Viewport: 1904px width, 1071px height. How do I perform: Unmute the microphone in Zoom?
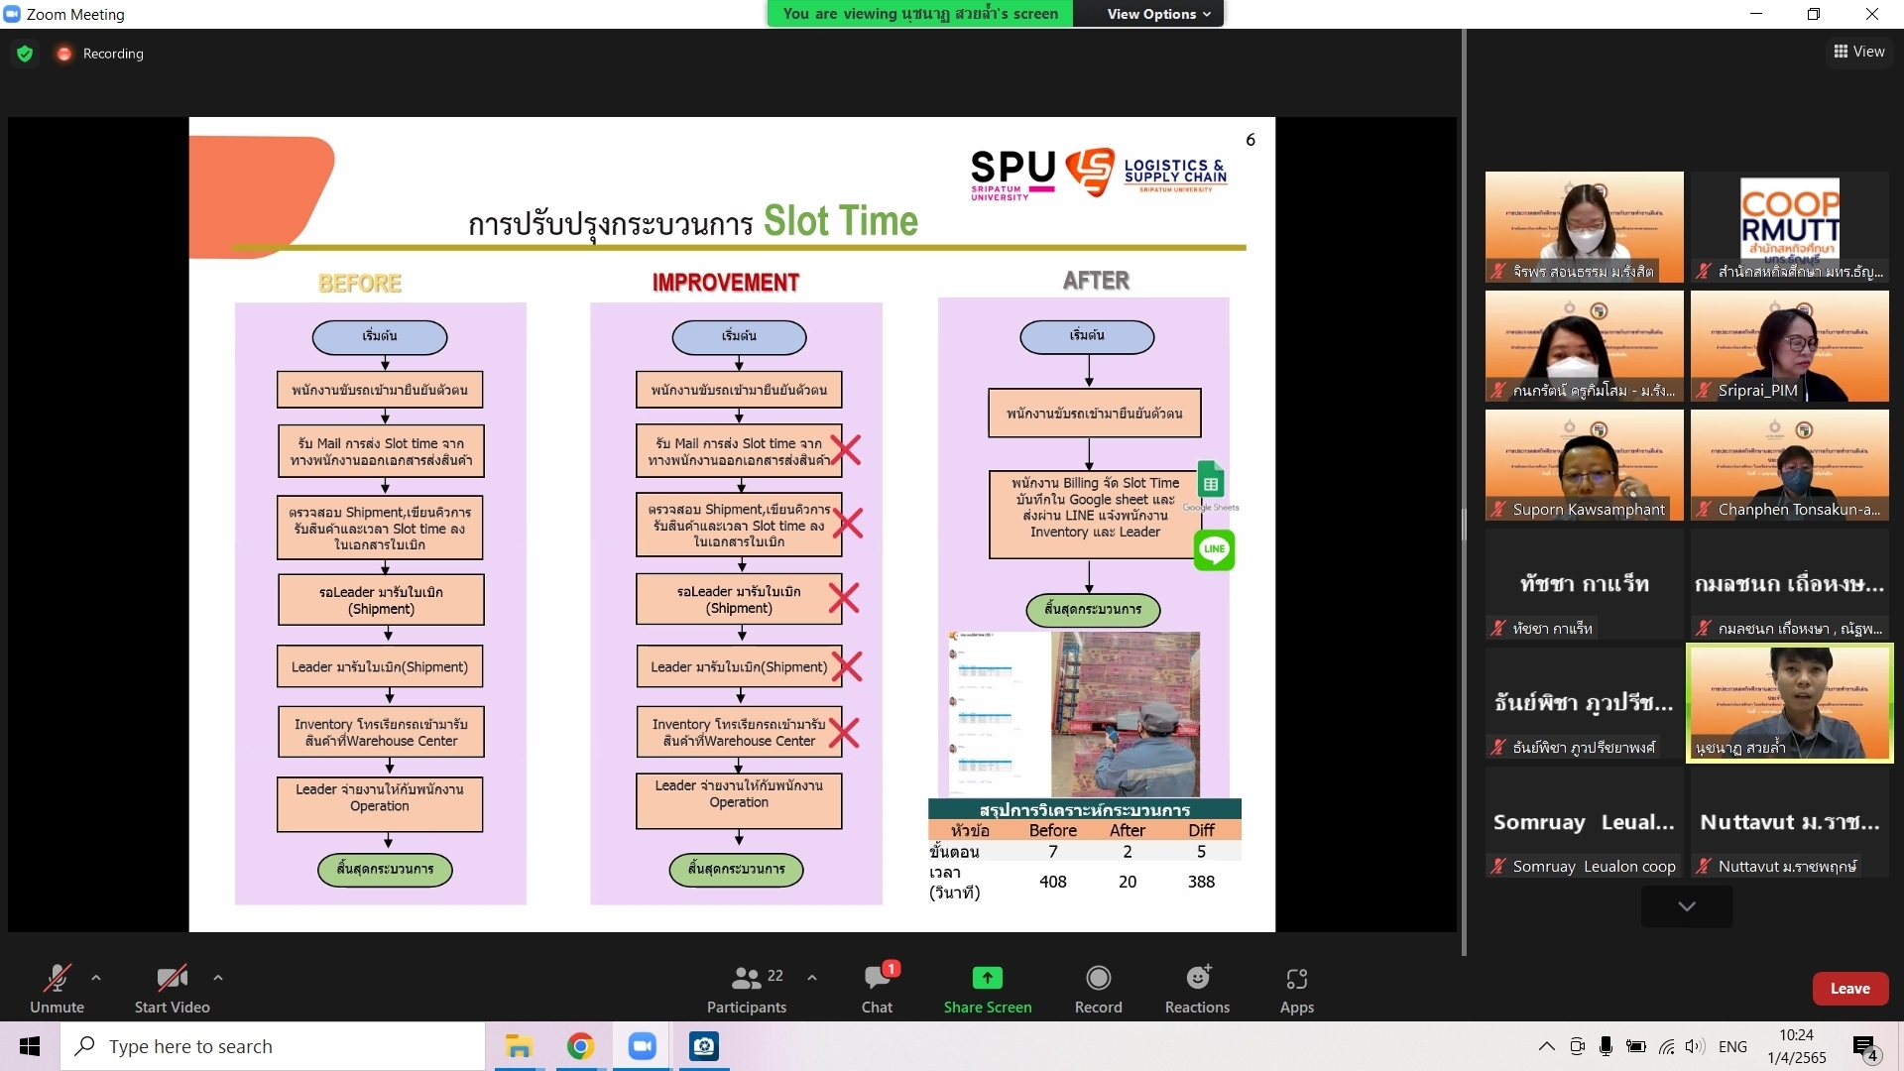click(58, 989)
